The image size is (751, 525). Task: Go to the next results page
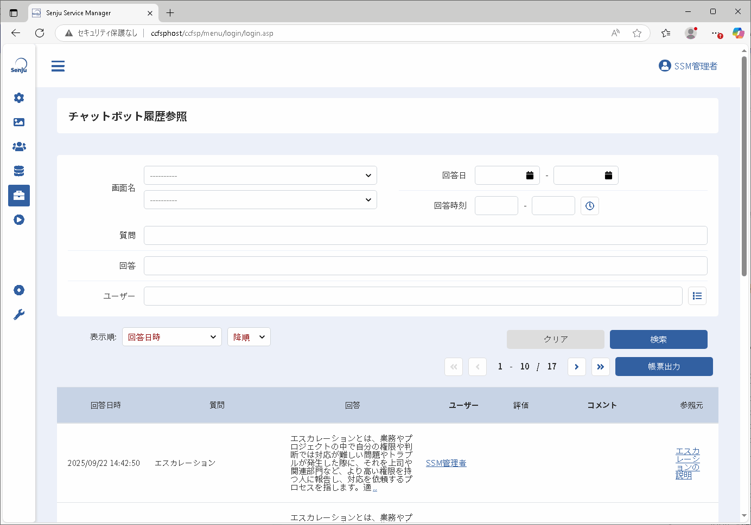[577, 367]
